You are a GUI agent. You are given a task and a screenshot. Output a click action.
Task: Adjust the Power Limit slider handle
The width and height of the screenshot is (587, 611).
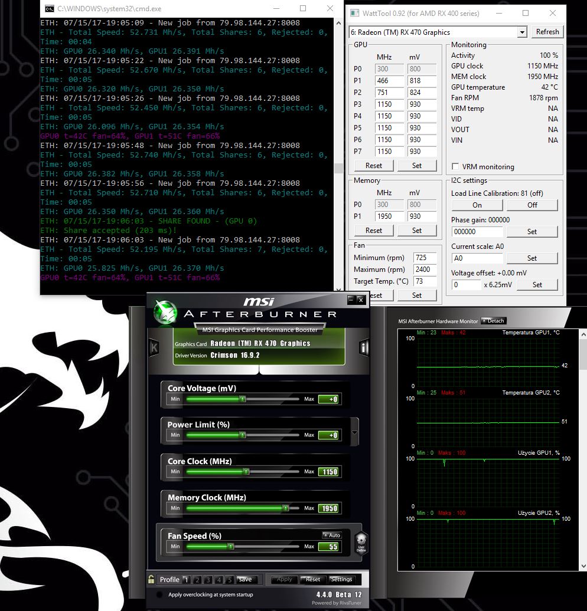(243, 435)
